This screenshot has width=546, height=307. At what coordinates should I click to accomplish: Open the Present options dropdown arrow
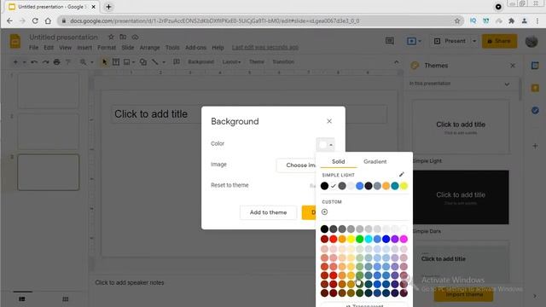(474, 41)
